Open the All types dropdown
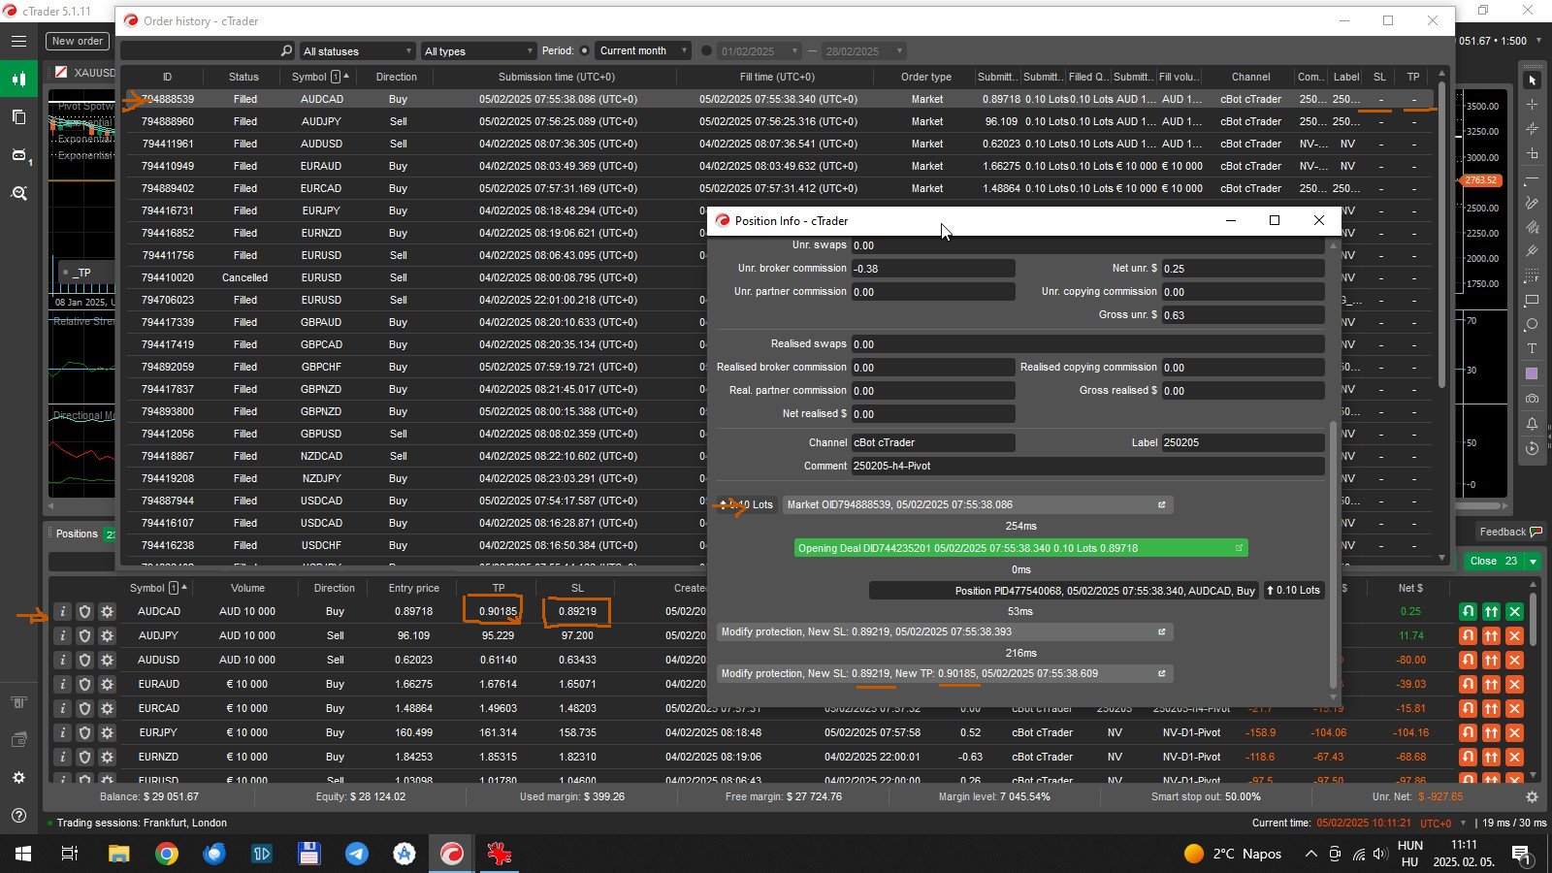Screen dimensions: 1552x873 [477, 51]
